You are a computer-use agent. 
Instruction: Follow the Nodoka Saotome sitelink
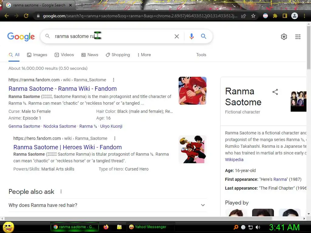tap(60, 126)
